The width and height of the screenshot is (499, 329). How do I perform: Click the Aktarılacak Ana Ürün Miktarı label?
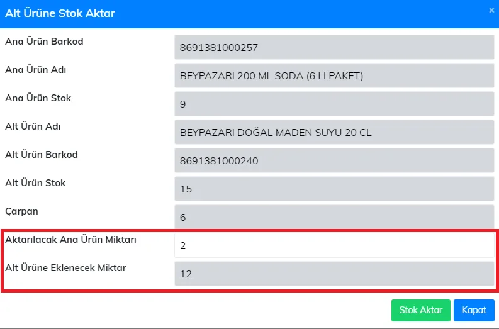click(70, 240)
